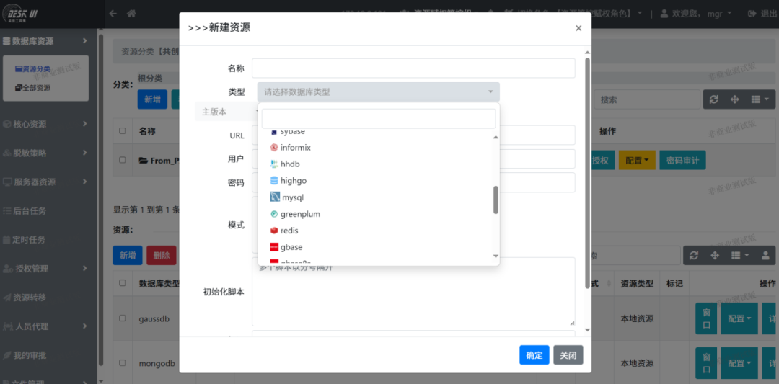Expand the 授权管理 sidebar chevron
The width and height of the screenshot is (779, 384).
[85, 269]
